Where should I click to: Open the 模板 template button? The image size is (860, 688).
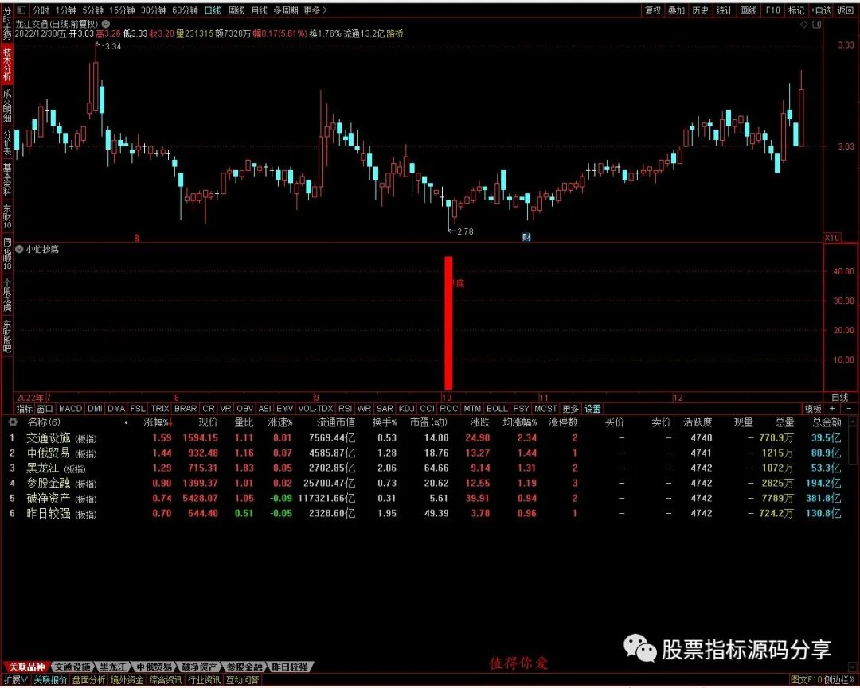pyautogui.click(x=813, y=409)
